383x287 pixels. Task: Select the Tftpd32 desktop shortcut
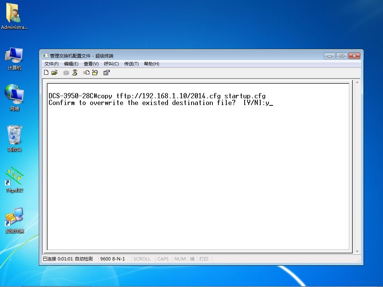(15, 180)
